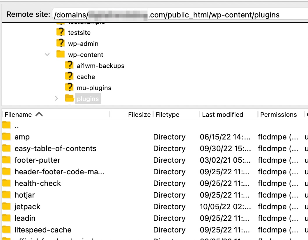Viewport: 308px width, 240px height.
Task: Select the header-footer-code-ma... filename
Action: 59,172
